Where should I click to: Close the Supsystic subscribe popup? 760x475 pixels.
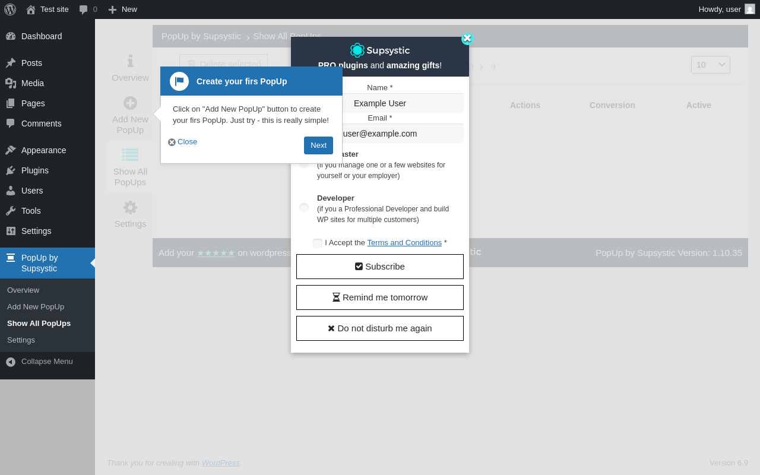pyautogui.click(x=467, y=39)
